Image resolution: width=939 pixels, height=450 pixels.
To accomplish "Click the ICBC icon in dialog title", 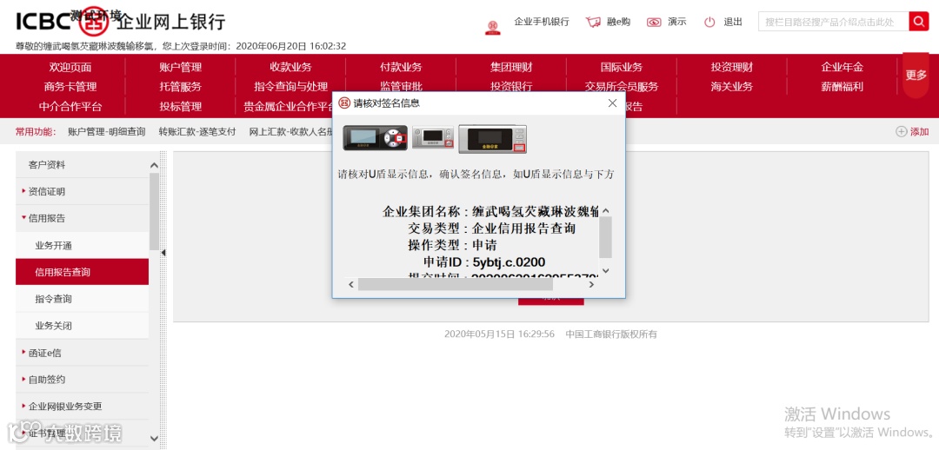I will pyautogui.click(x=344, y=103).
